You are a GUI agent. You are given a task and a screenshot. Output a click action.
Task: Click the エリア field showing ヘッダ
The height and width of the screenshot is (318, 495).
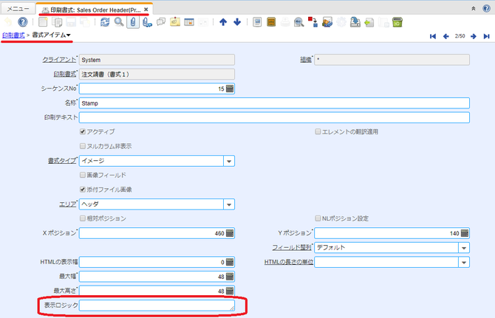151,204
